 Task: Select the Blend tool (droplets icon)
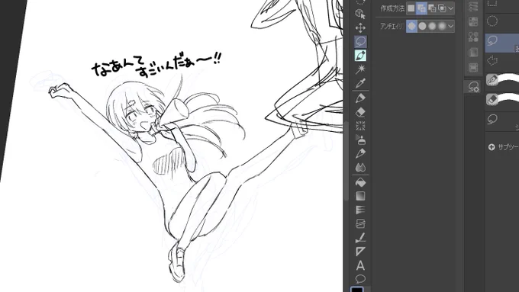click(360, 168)
